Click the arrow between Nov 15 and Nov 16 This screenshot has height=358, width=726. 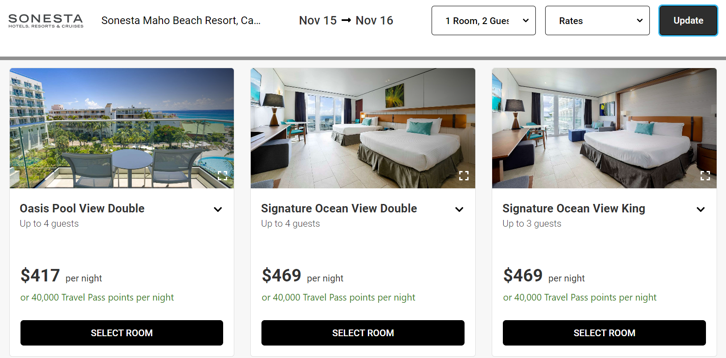(x=346, y=20)
